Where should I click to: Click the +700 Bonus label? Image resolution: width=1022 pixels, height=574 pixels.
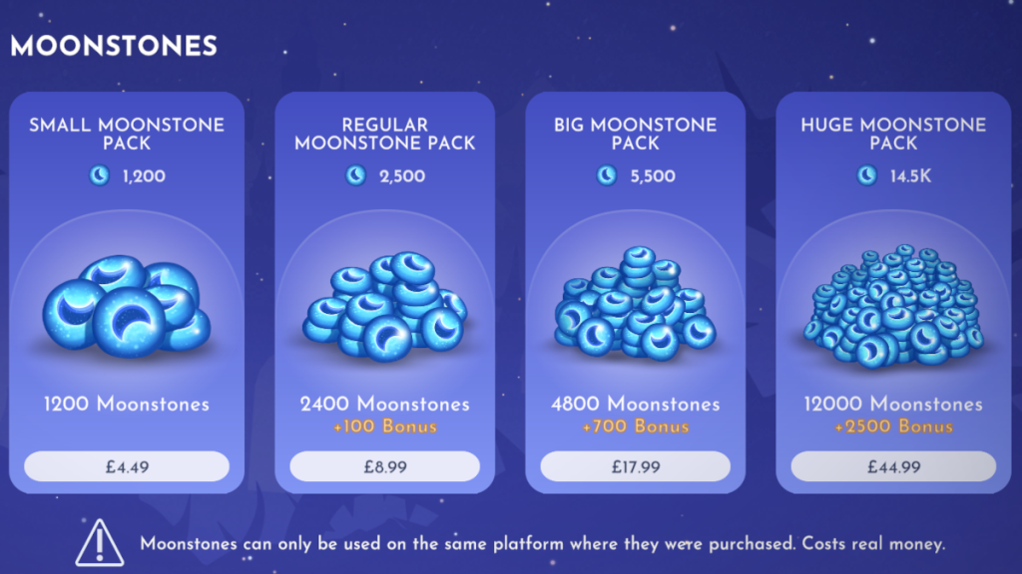coord(638,426)
